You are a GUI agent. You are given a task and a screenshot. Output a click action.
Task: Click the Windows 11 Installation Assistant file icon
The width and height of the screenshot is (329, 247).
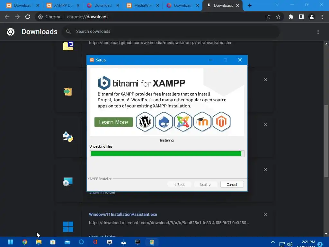68,227
